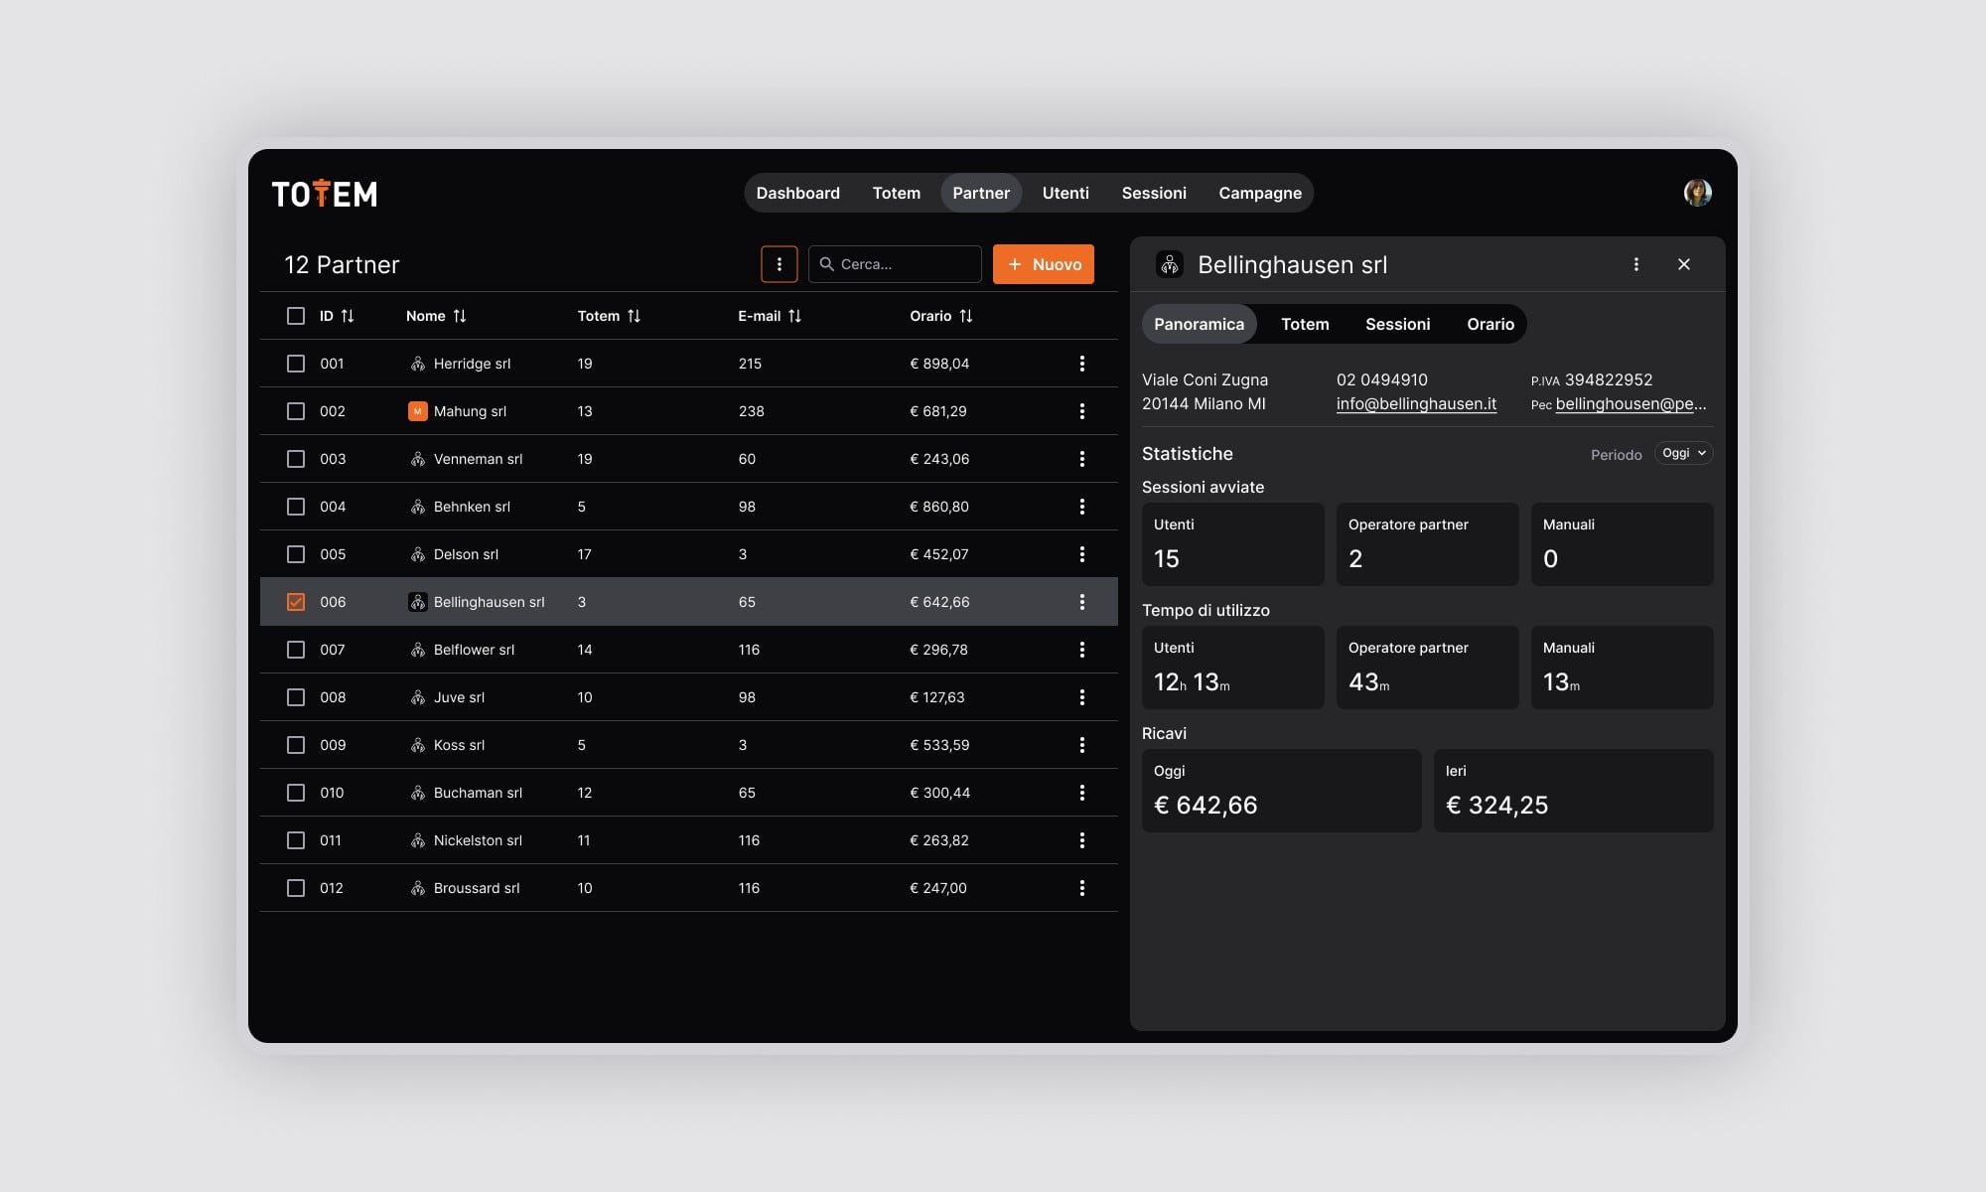Click the Nuovo button
The image size is (1986, 1192).
coord(1044,264)
